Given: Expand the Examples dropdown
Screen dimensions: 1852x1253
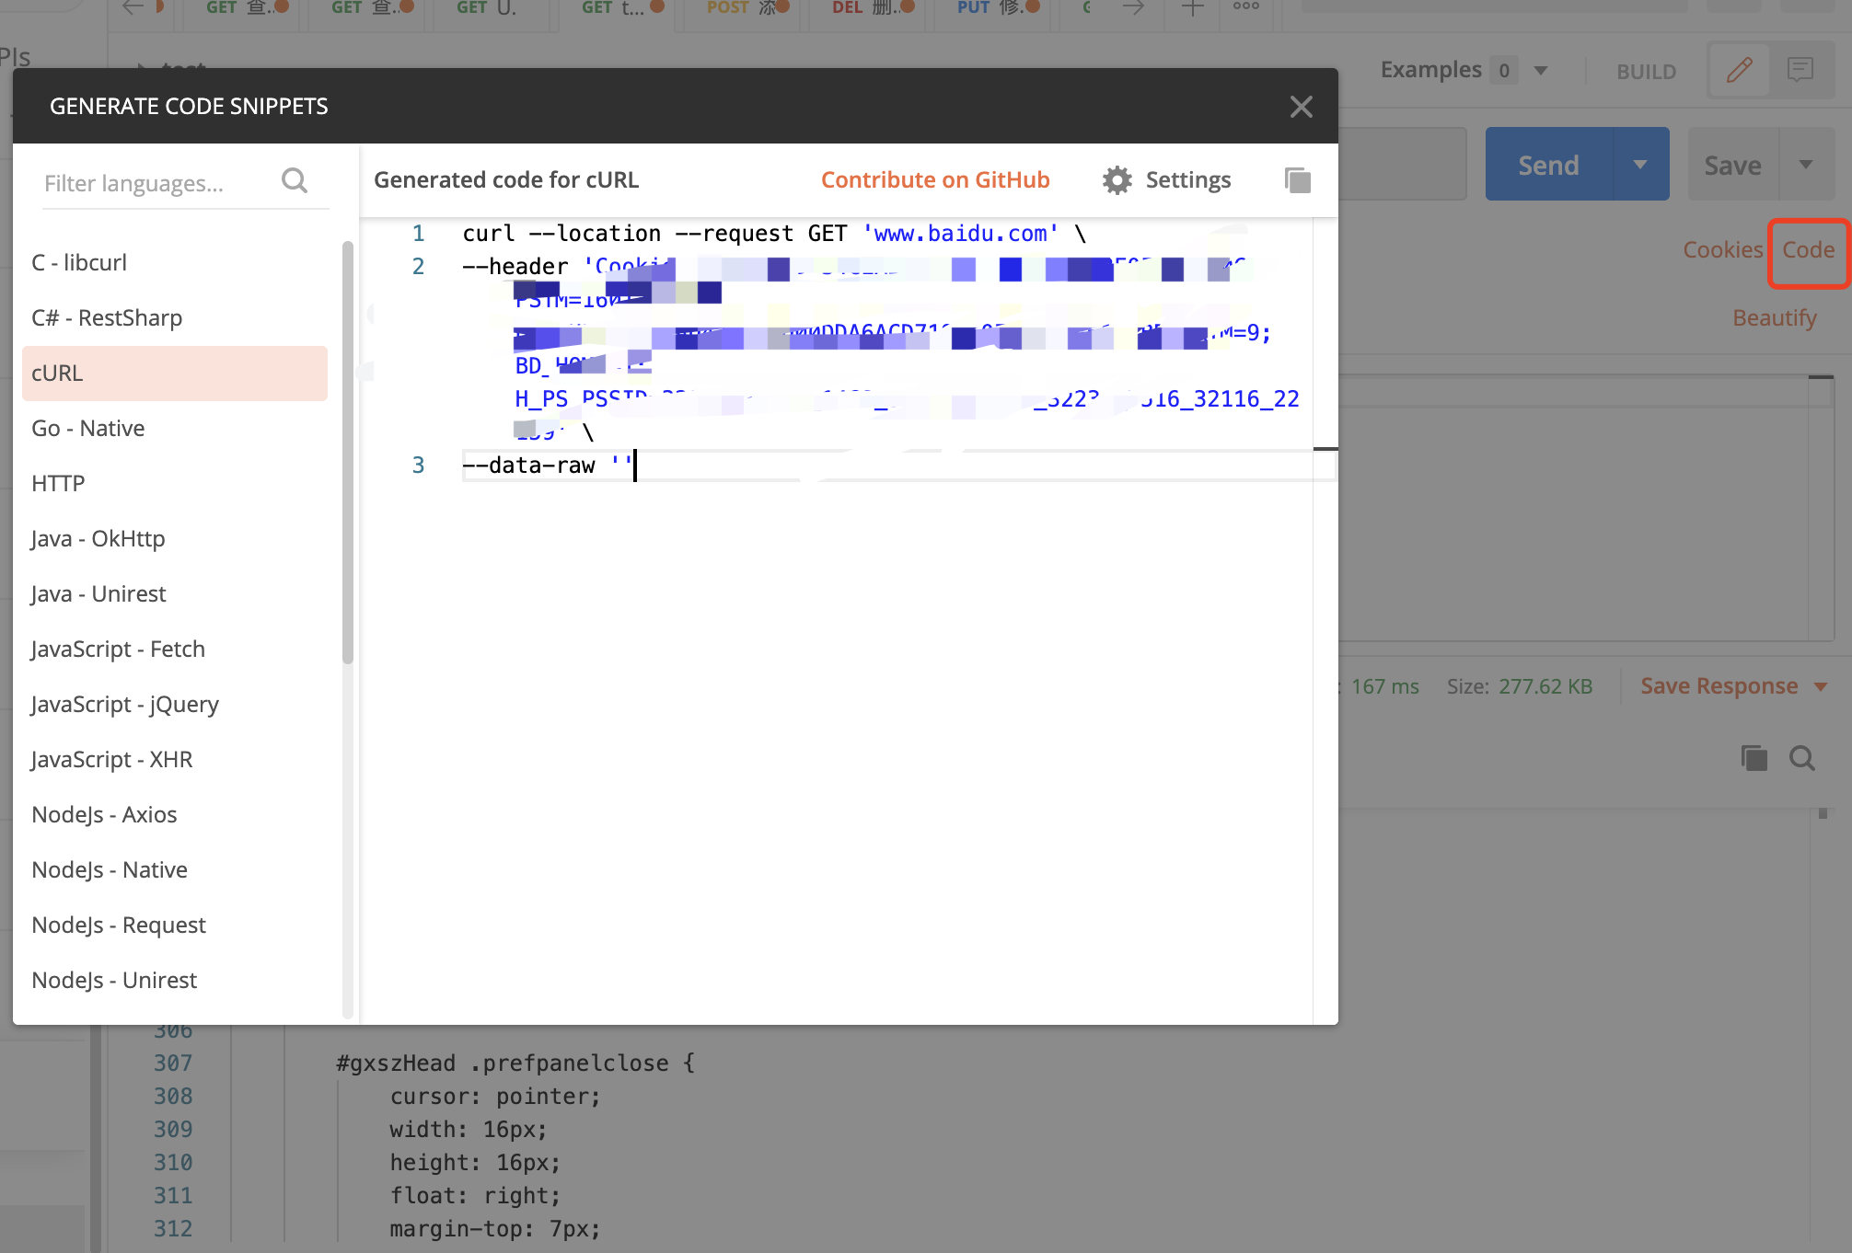Looking at the screenshot, I should [x=1541, y=70].
